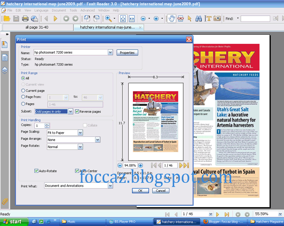Select the All print range option
The image size is (284, 226).
pos(23,78)
